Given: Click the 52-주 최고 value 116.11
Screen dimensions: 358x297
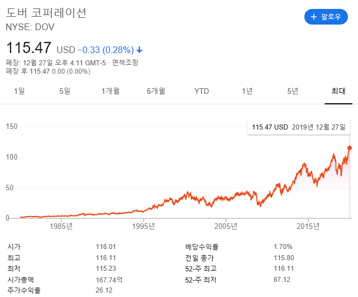Looking at the screenshot, I should (284, 269).
